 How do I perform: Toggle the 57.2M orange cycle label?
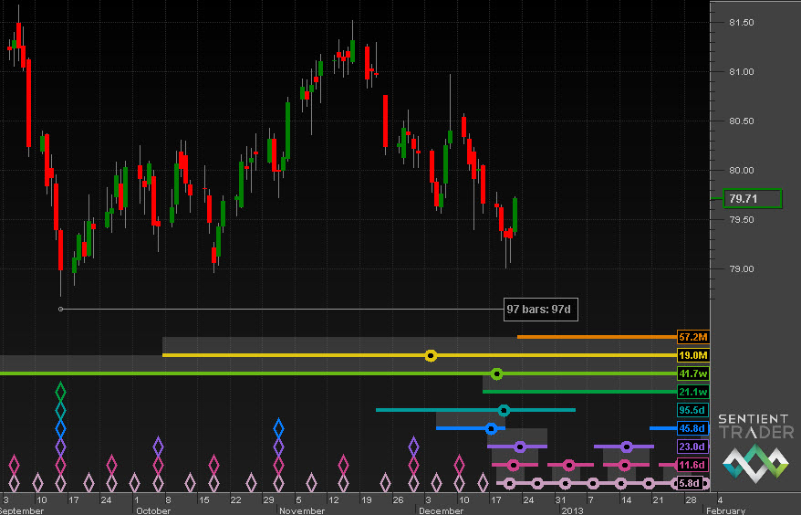692,337
